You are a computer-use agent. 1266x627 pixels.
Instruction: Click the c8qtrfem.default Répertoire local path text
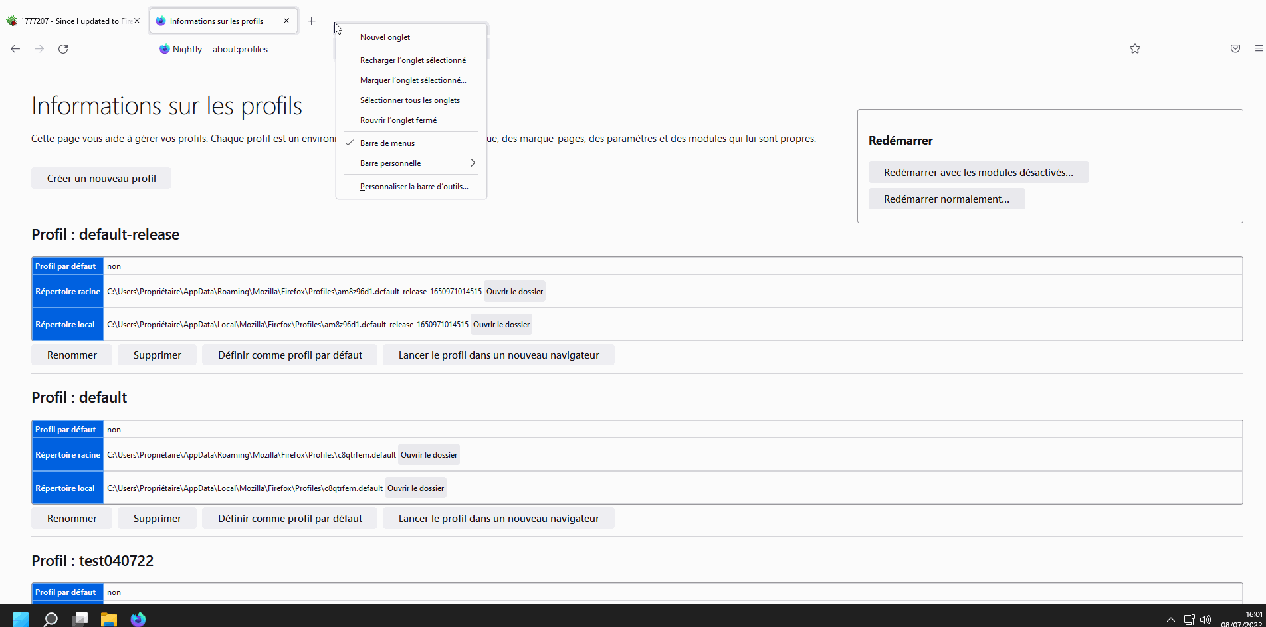(x=245, y=488)
